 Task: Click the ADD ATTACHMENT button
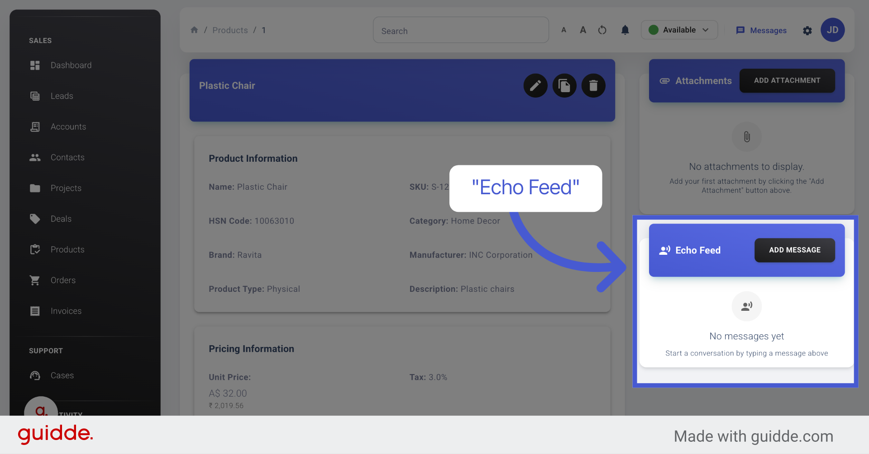pyautogui.click(x=787, y=80)
